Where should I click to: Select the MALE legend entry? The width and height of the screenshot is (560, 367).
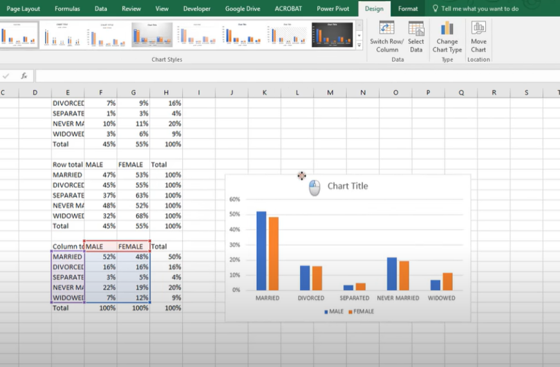333,312
